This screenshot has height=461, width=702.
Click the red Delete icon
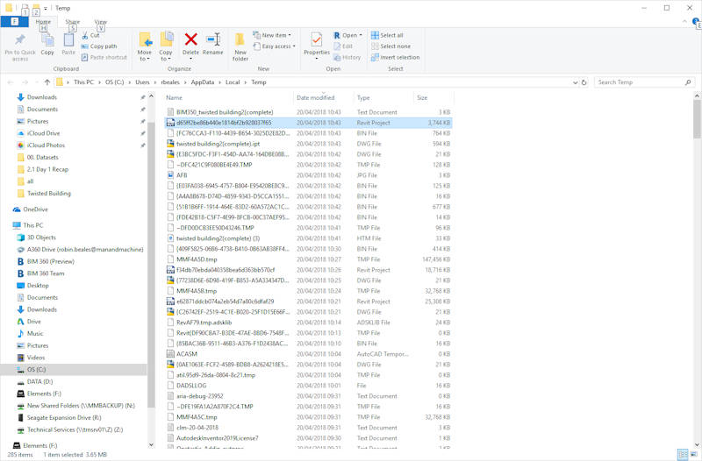coord(191,39)
